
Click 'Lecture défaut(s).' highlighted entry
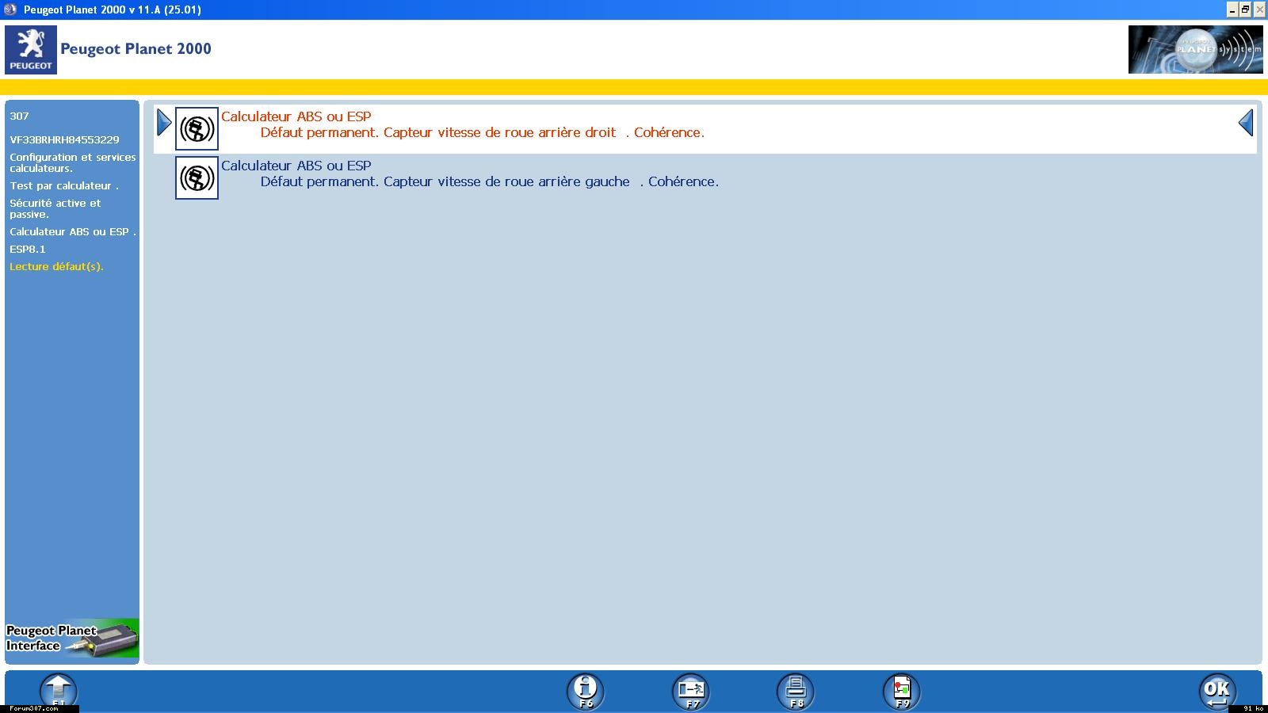pyautogui.click(x=57, y=266)
